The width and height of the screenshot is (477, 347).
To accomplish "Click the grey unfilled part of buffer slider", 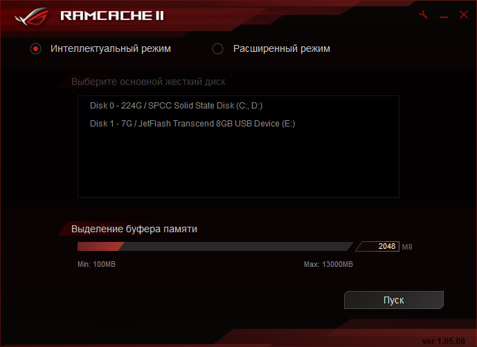I will point(236,246).
